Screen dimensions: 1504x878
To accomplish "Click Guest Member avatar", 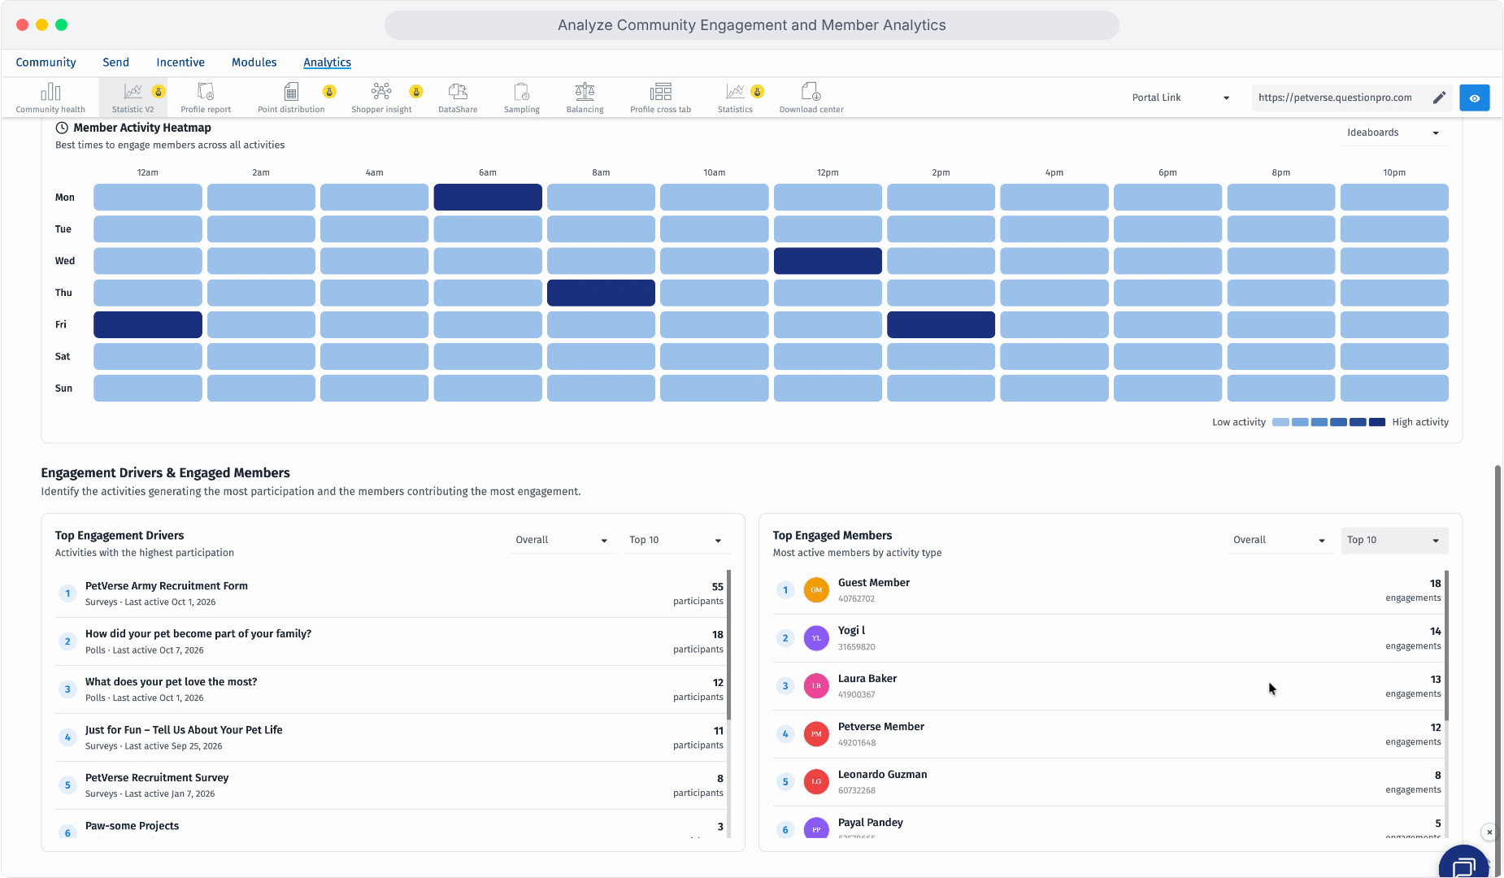I will [816, 590].
